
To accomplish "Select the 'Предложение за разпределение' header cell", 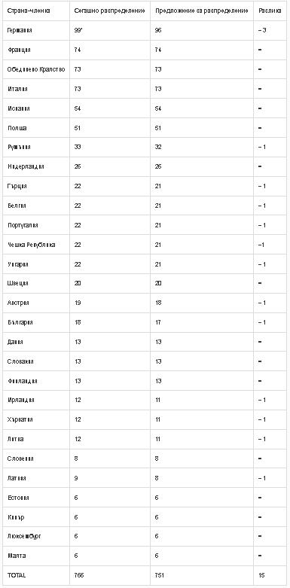I will (201, 11).
